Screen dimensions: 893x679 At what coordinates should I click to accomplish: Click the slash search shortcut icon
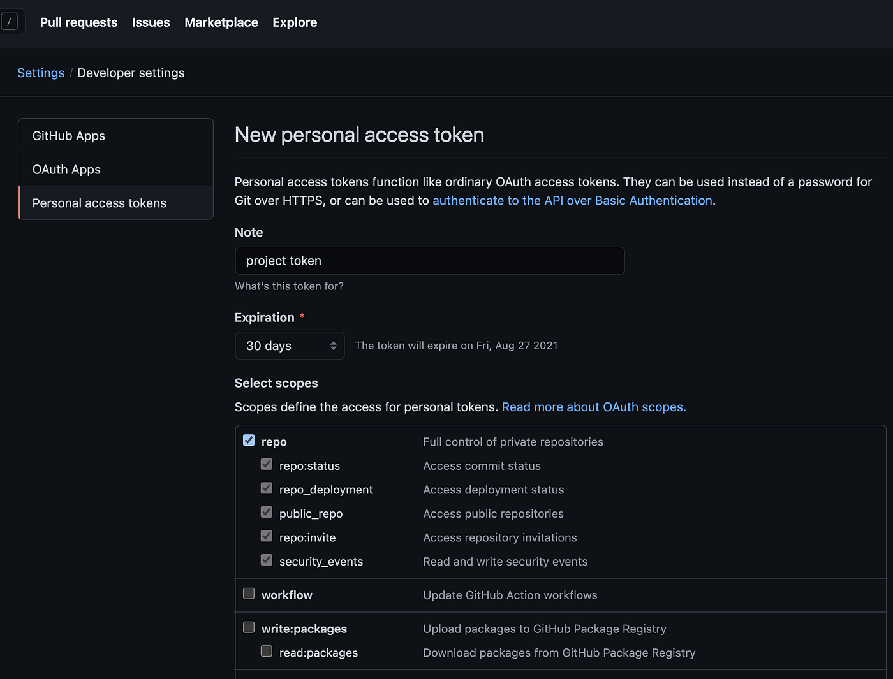(10, 22)
